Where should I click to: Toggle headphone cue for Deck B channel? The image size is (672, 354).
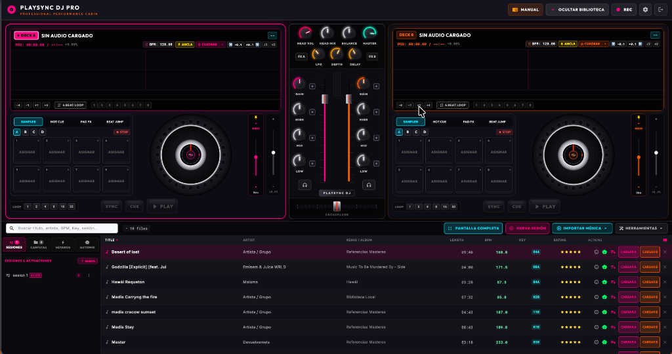click(x=369, y=185)
